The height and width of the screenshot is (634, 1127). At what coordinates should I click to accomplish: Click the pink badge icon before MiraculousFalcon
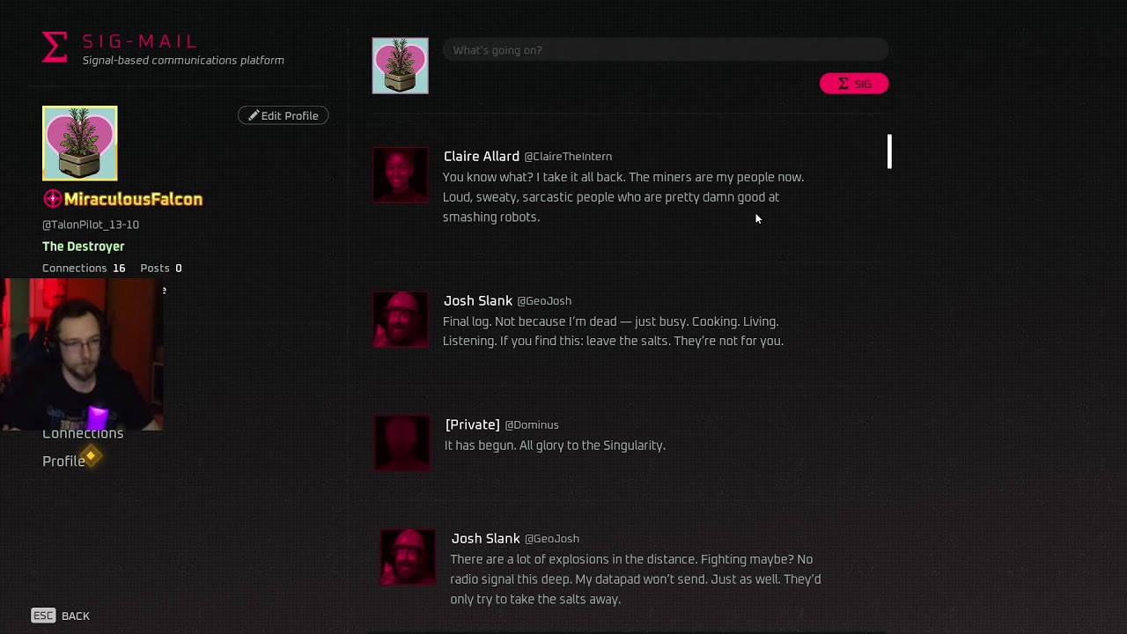tap(52, 199)
